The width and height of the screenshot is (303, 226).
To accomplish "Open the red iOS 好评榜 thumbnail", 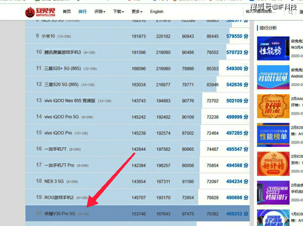I will click(x=273, y=164).
